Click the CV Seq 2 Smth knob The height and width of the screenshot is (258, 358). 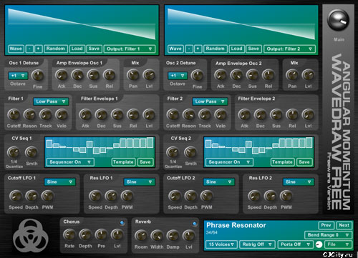click(190, 152)
